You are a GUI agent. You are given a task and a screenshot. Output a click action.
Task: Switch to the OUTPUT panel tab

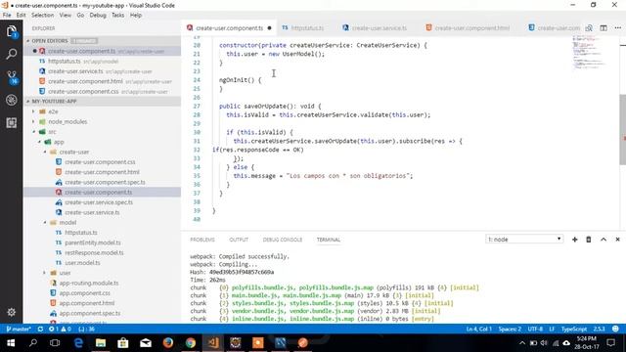point(239,240)
